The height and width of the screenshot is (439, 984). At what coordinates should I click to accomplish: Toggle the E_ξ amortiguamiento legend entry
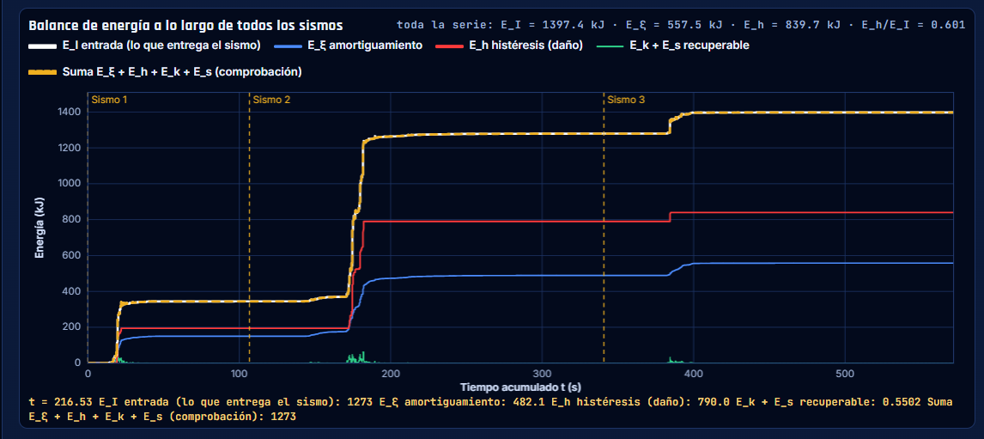coord(350,46)
